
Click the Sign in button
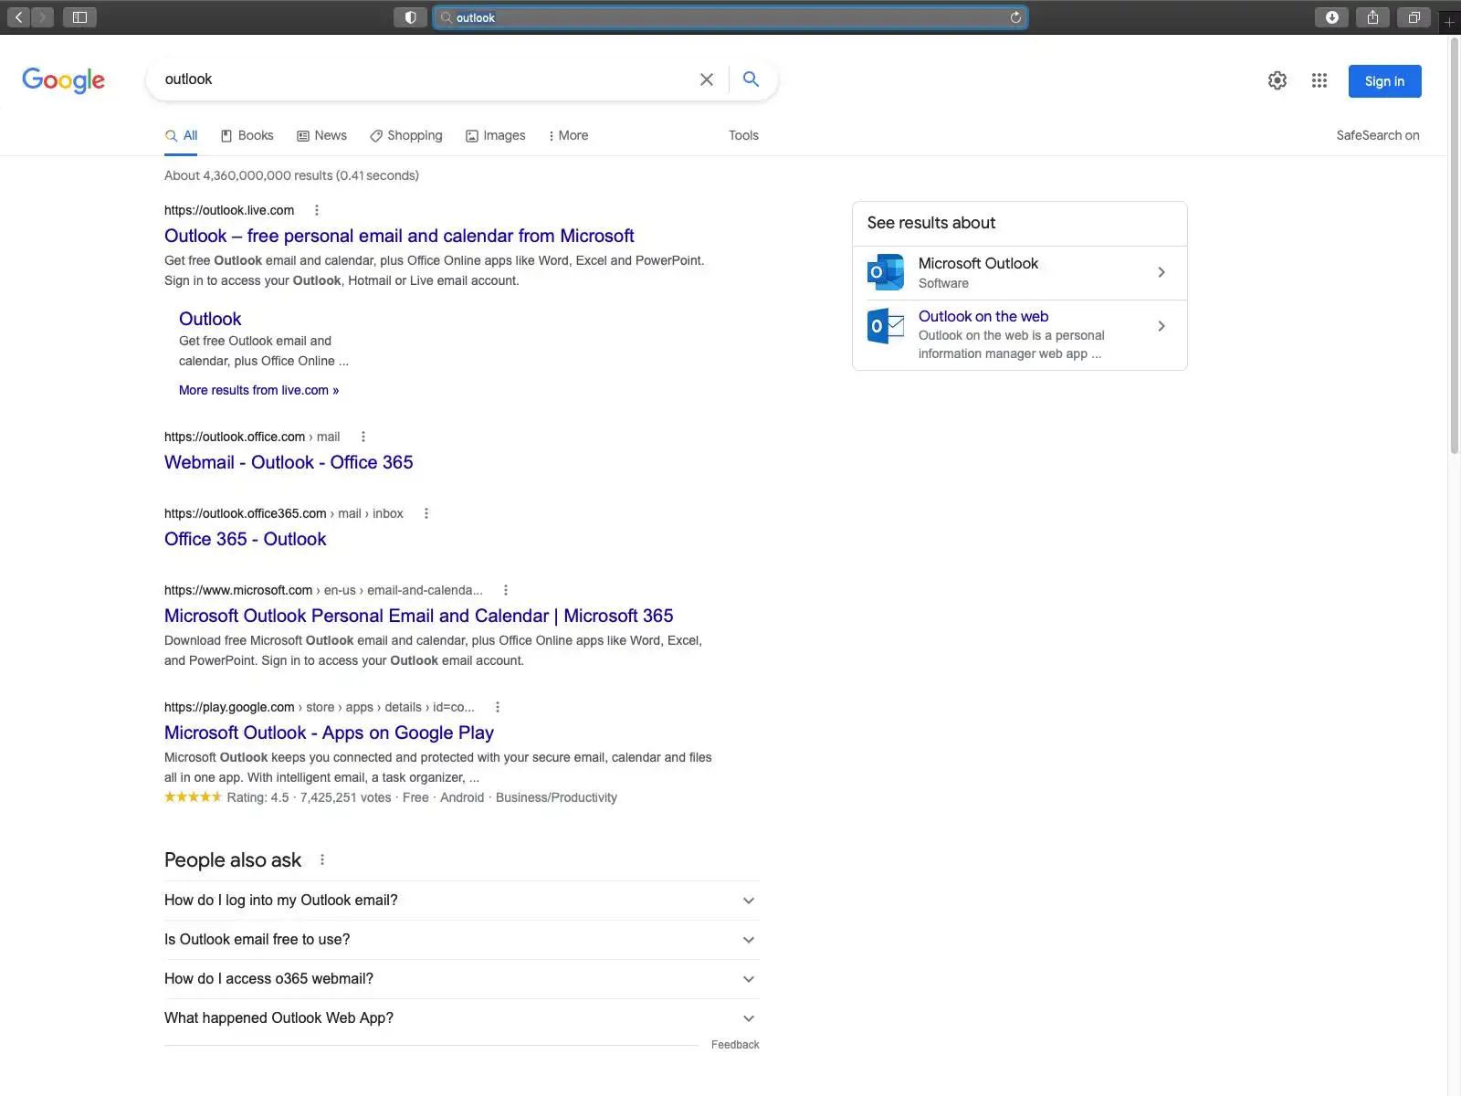click(1384, 81)
